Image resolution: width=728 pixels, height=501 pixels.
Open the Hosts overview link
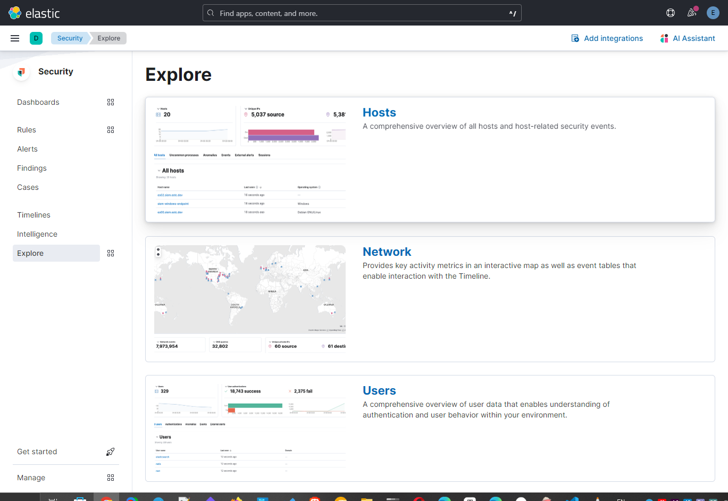point(379,112)
